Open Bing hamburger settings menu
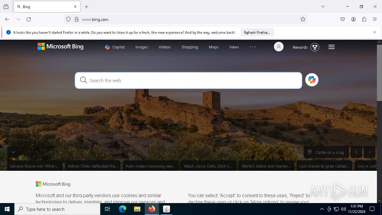This screenshot has height=215, width=382. tap(332, 47)
